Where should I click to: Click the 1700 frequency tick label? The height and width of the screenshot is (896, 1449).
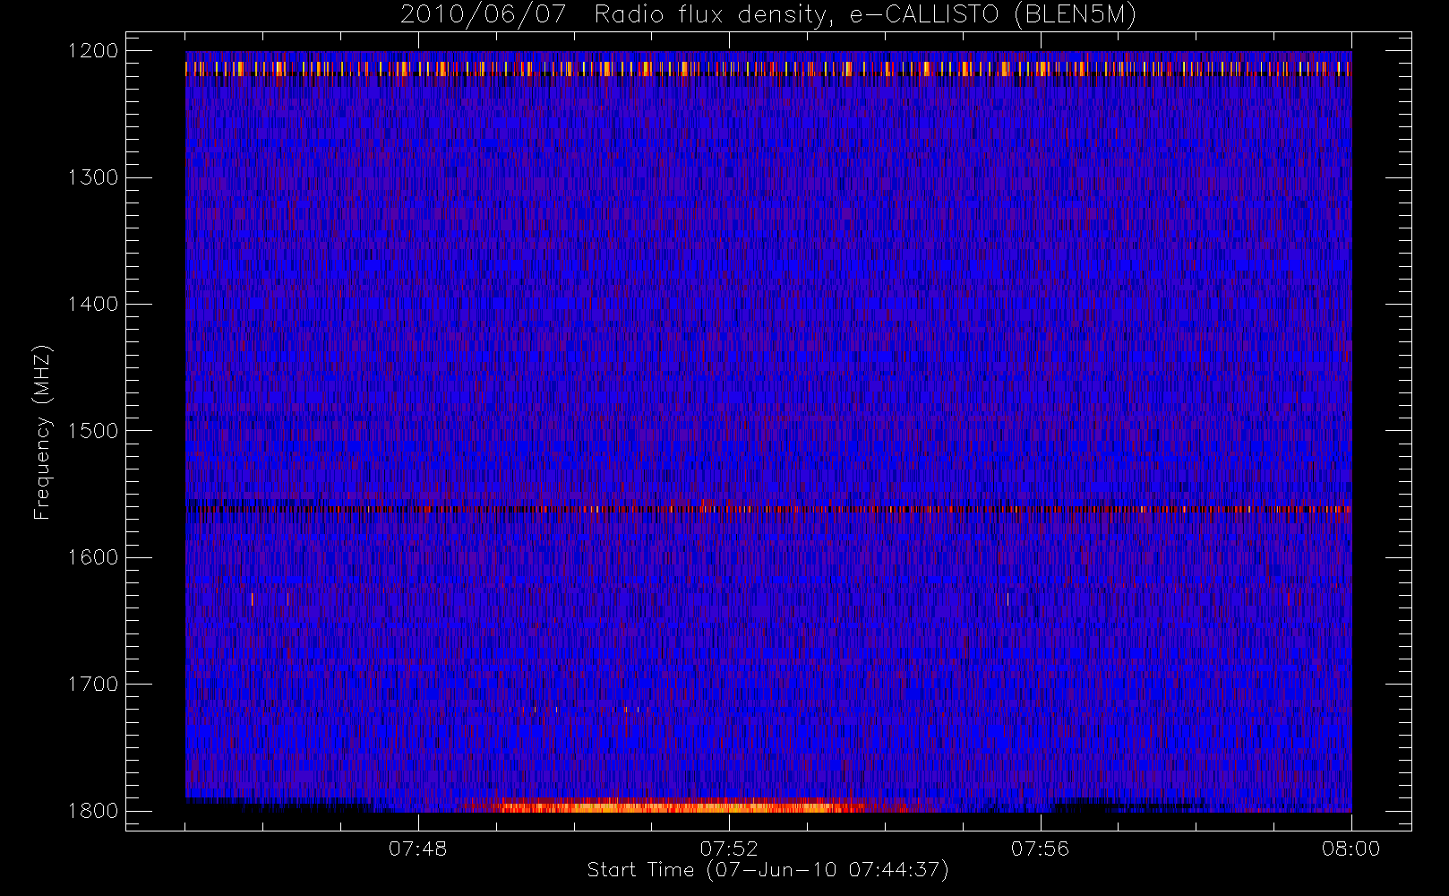click(93, 684)
